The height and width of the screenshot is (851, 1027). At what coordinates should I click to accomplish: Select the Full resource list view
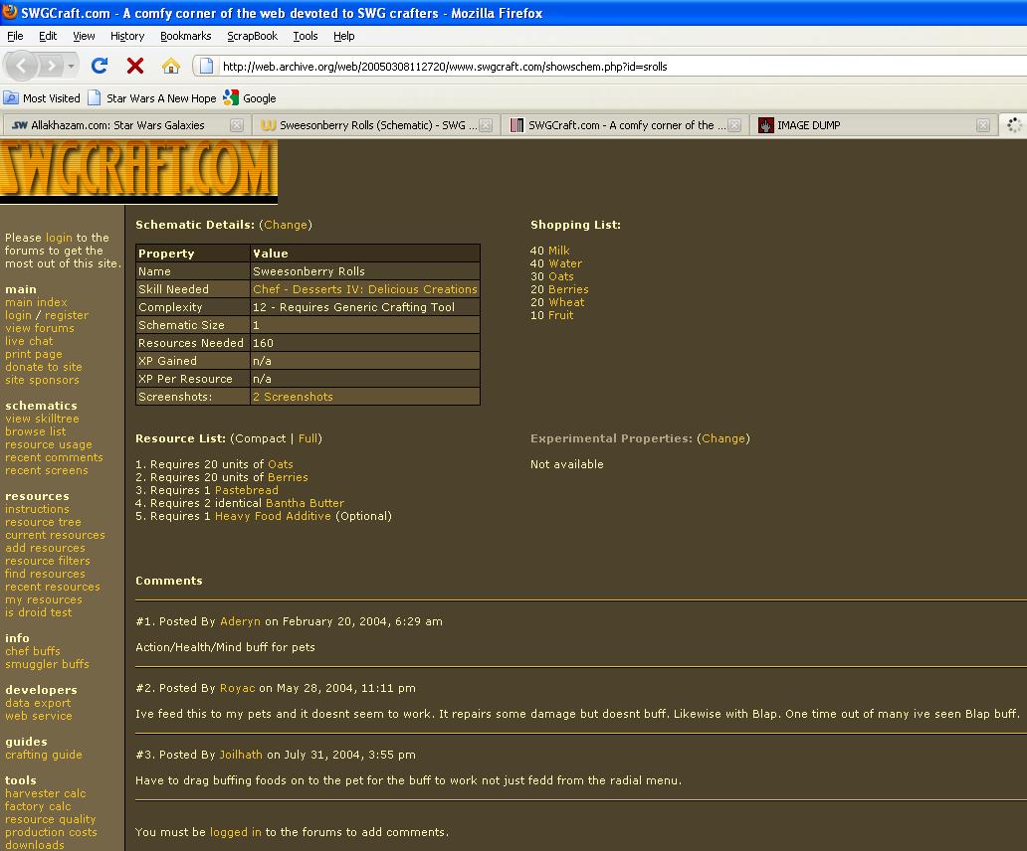(x=308, y=438)
